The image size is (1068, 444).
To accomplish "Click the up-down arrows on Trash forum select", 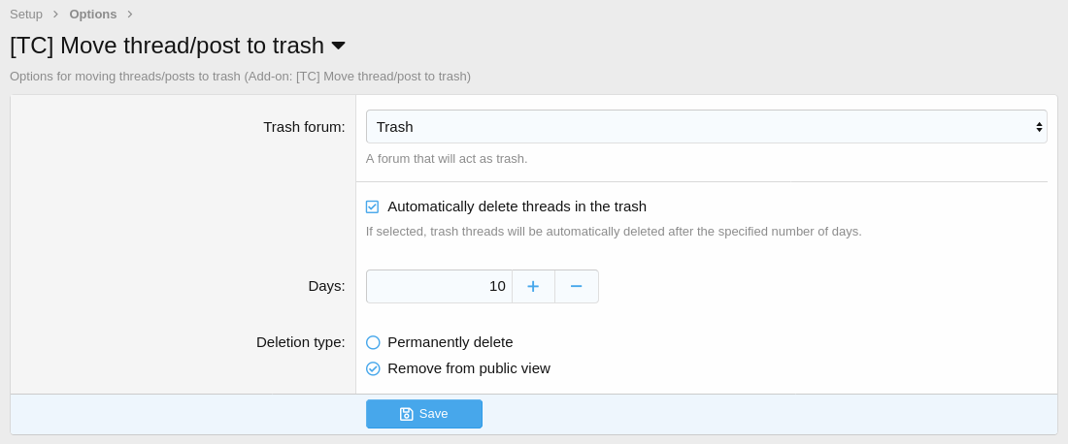I will tap(1039, 127).
